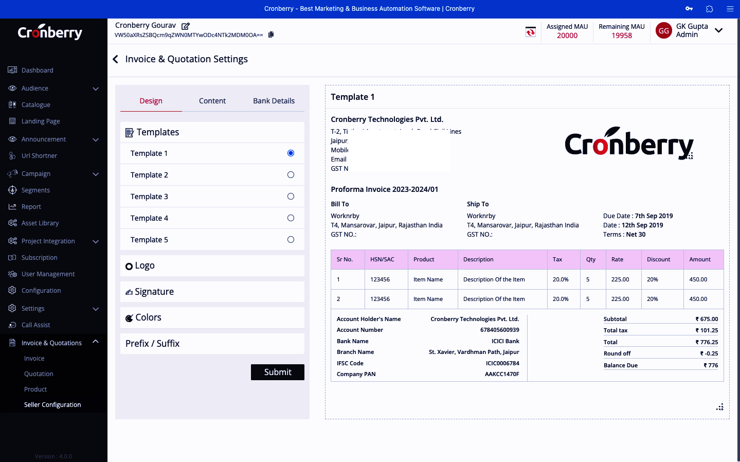The height and width of the screenshot is (462, 740).
Task: Choose Template 5 for the invoice design
Action: coord(291,239)
